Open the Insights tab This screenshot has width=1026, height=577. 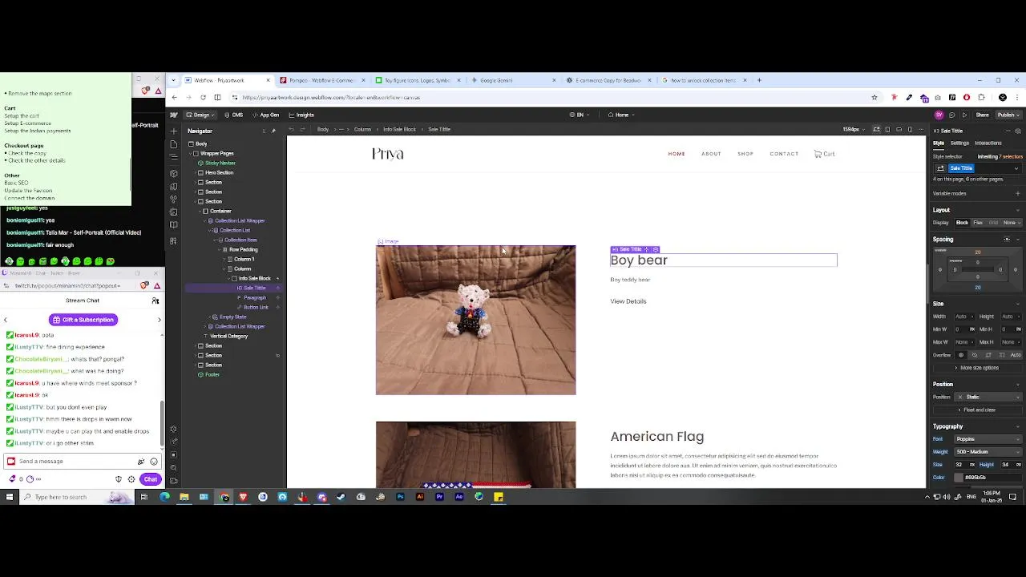tap(301, 115)
